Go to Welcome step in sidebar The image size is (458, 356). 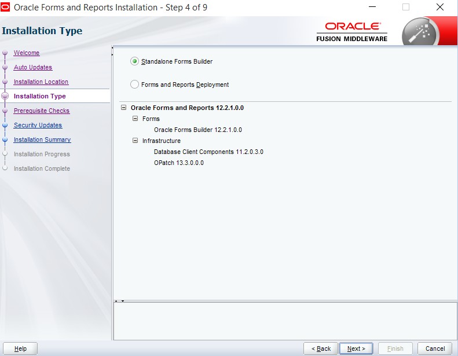(27, 53)
